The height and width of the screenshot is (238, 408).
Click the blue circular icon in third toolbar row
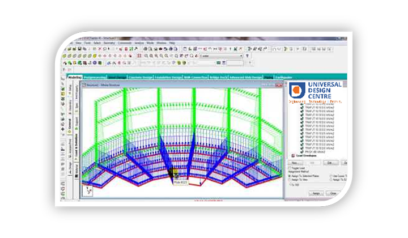(x=95, y=63)
